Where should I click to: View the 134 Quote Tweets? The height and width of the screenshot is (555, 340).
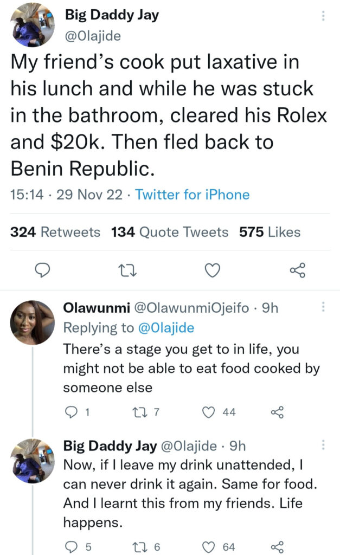pos(170,232)
